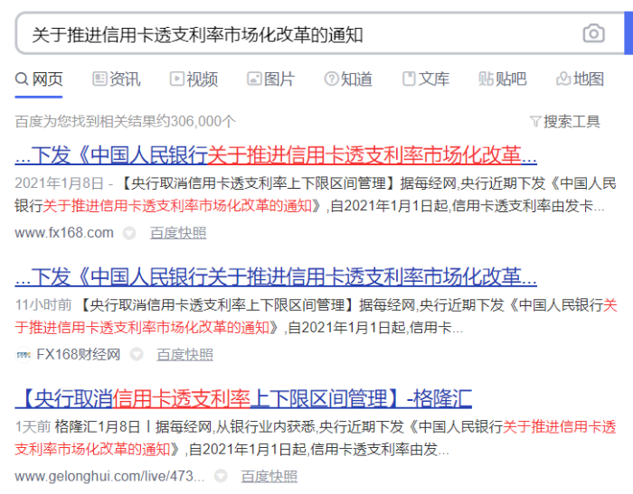633x494 pixels.
Task: Switch to the 地图 tab
Action: point(581,79)
